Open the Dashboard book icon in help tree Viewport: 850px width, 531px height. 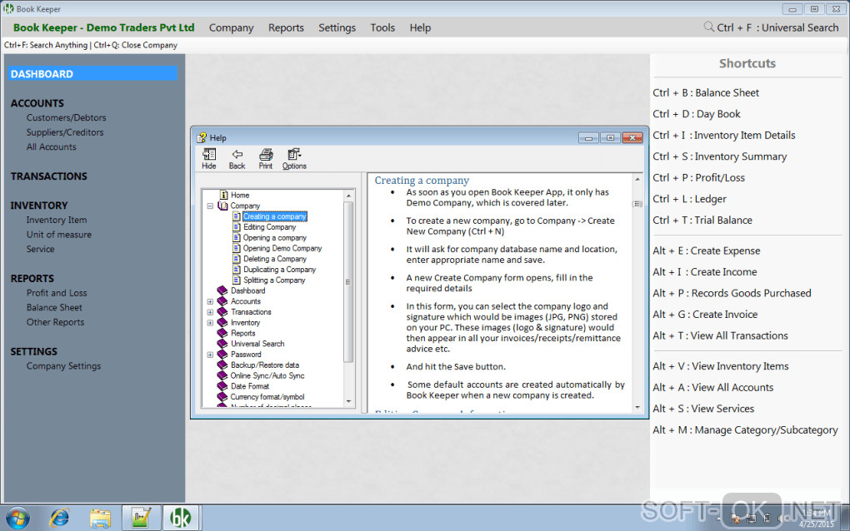pyautogui.click(x=222, y=290)
